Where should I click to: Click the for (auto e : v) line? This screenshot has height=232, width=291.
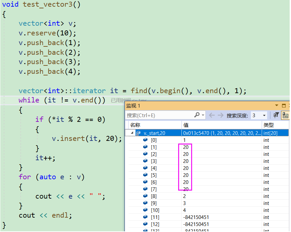click(52, 177)
